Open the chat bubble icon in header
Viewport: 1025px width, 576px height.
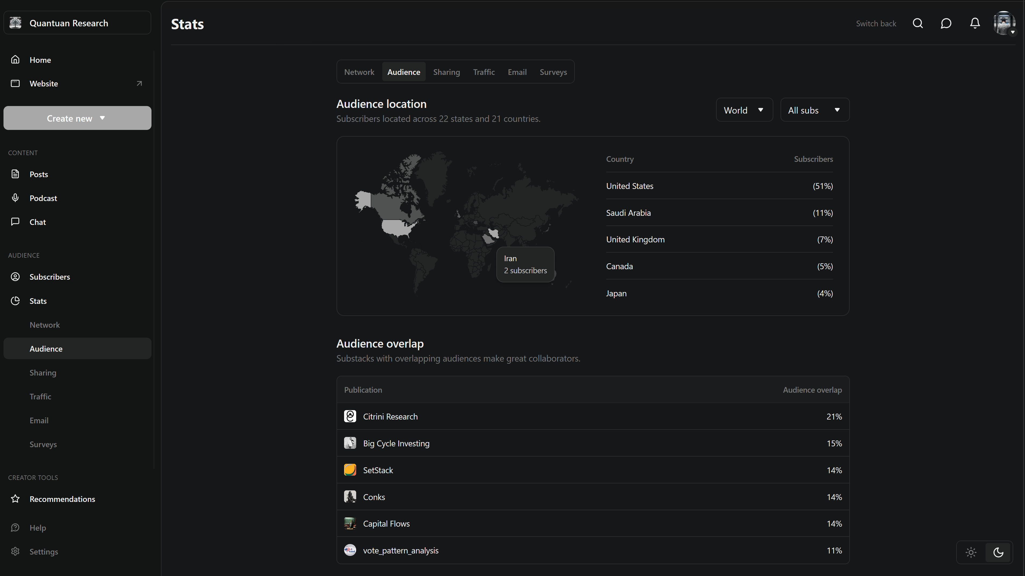pyautogui.click(x=946, y=23)
